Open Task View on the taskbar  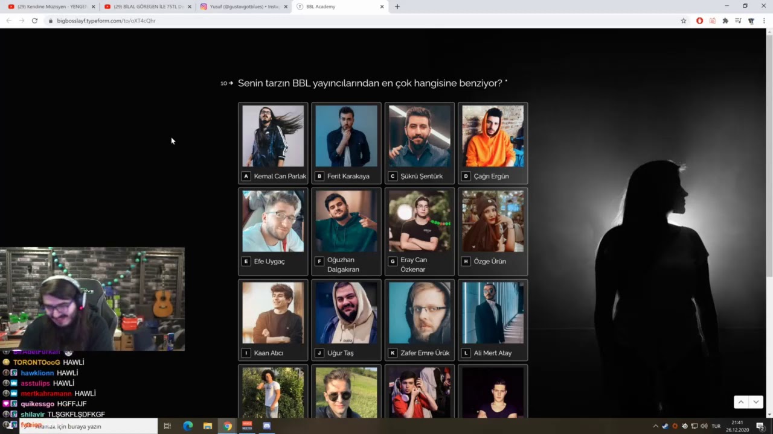click(167, 426)
